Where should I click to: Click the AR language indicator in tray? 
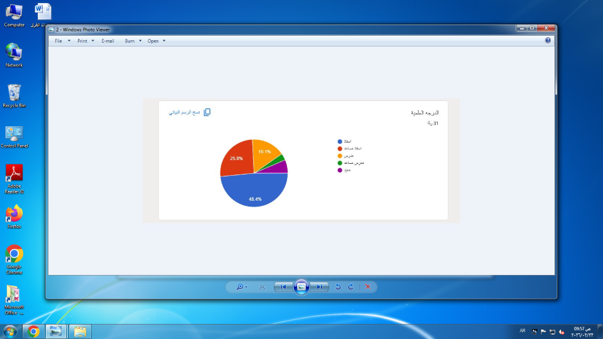[x=523, y=330]
